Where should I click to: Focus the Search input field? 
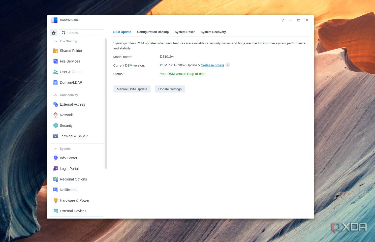[x=82, y=33]
